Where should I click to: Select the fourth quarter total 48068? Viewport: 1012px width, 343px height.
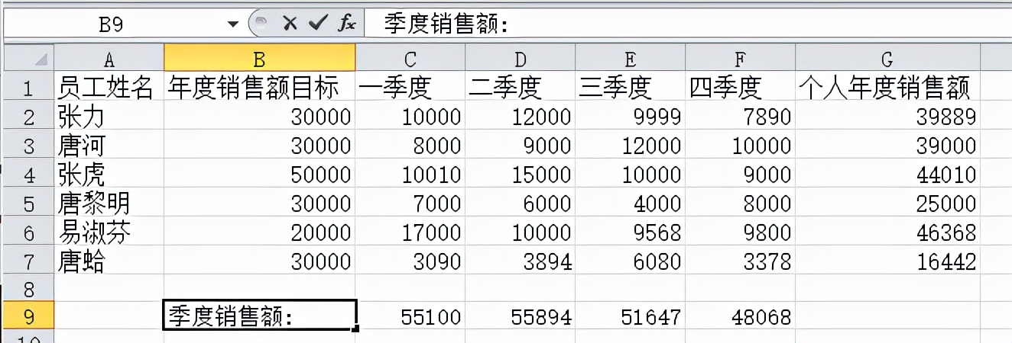tap(740, 316)
